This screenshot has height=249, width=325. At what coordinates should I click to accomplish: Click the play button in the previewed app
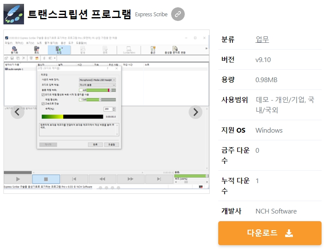[x=18, y=179]
